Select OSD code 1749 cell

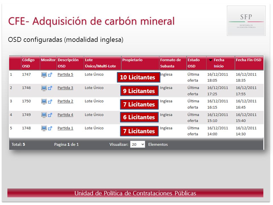(x=26, y=115)
